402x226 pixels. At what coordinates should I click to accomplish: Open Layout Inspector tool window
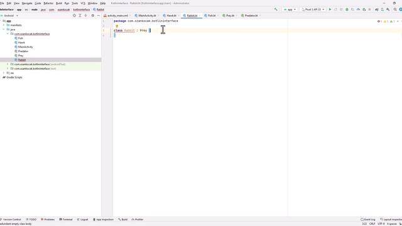[391, 219]
